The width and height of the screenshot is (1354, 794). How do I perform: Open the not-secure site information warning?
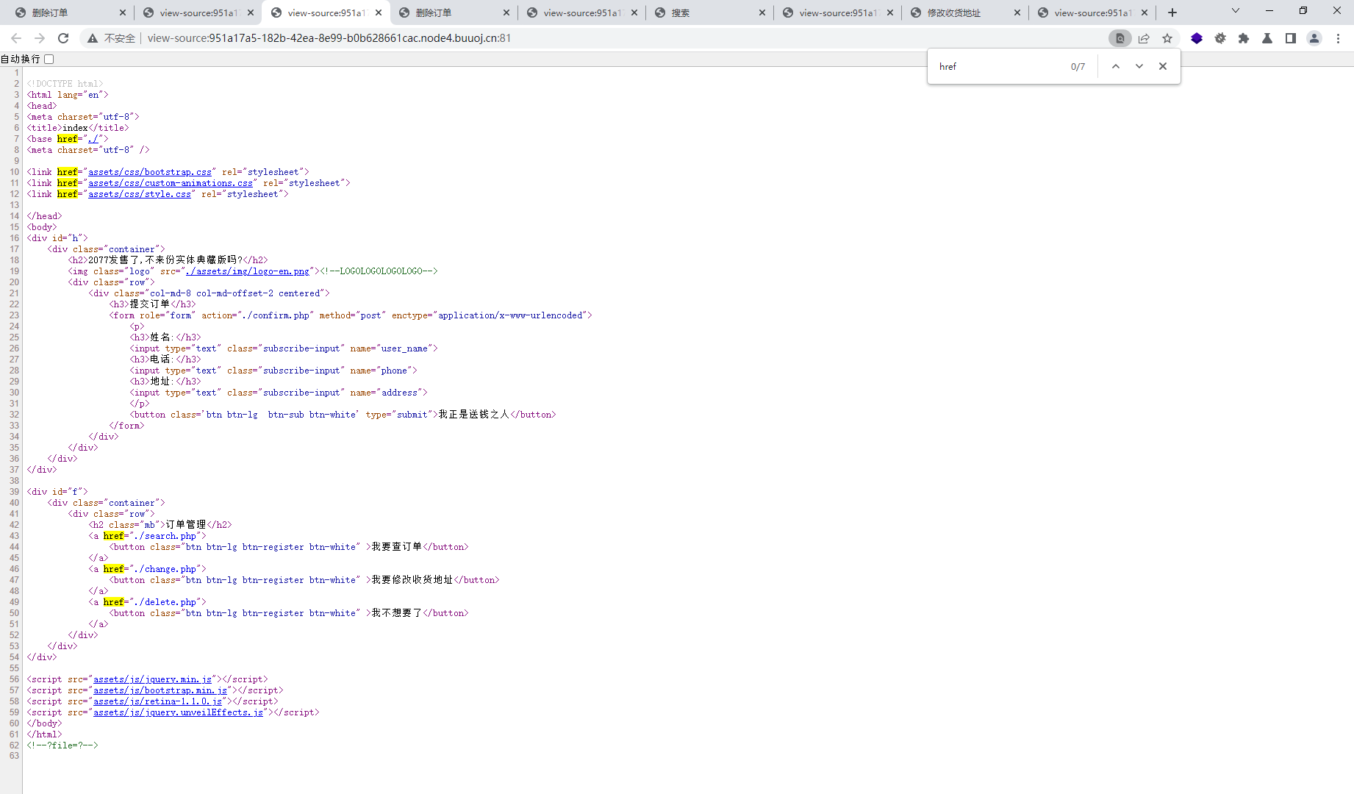(112, 38)
